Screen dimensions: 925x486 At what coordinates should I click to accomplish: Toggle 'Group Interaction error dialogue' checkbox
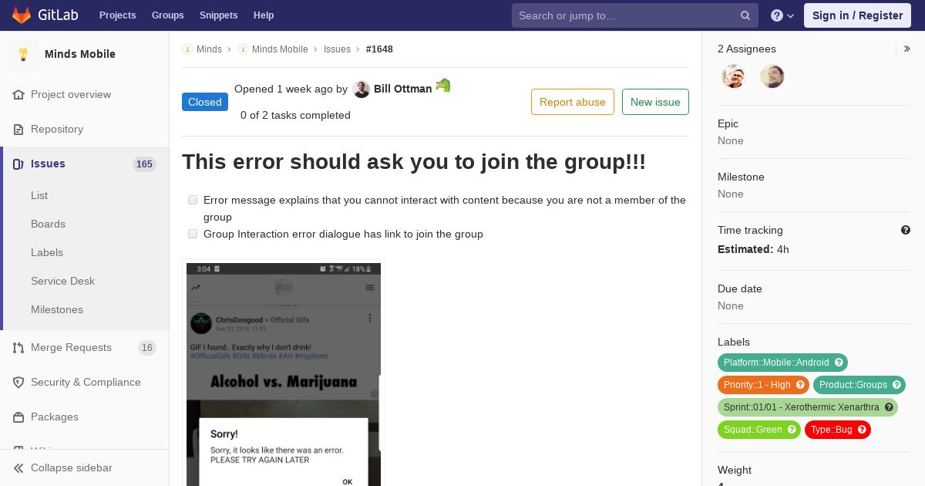pyautogui.click(x=193, y=234)
